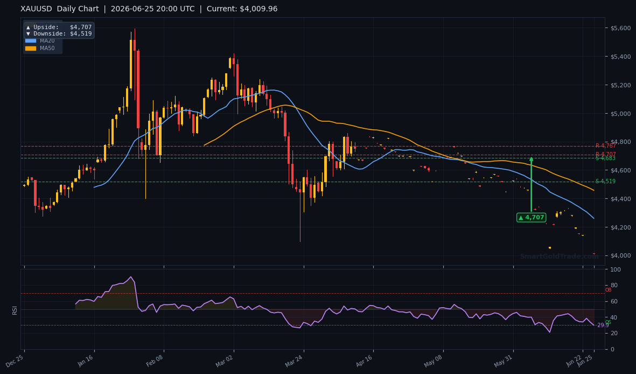Click the RSI panel axis title

(15, 310)
